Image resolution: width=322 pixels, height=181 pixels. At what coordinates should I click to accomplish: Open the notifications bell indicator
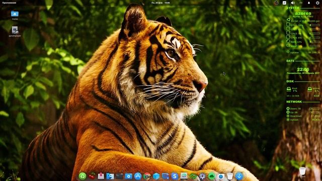pyautogui.click(x=309, y=3)
